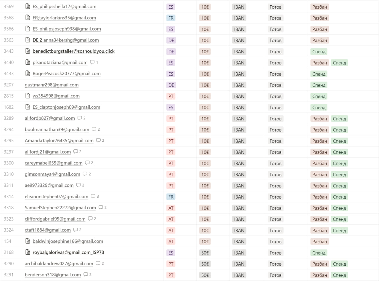
Task: Click PT country tag on ws354998 row
Action: (x=171, y=96)
